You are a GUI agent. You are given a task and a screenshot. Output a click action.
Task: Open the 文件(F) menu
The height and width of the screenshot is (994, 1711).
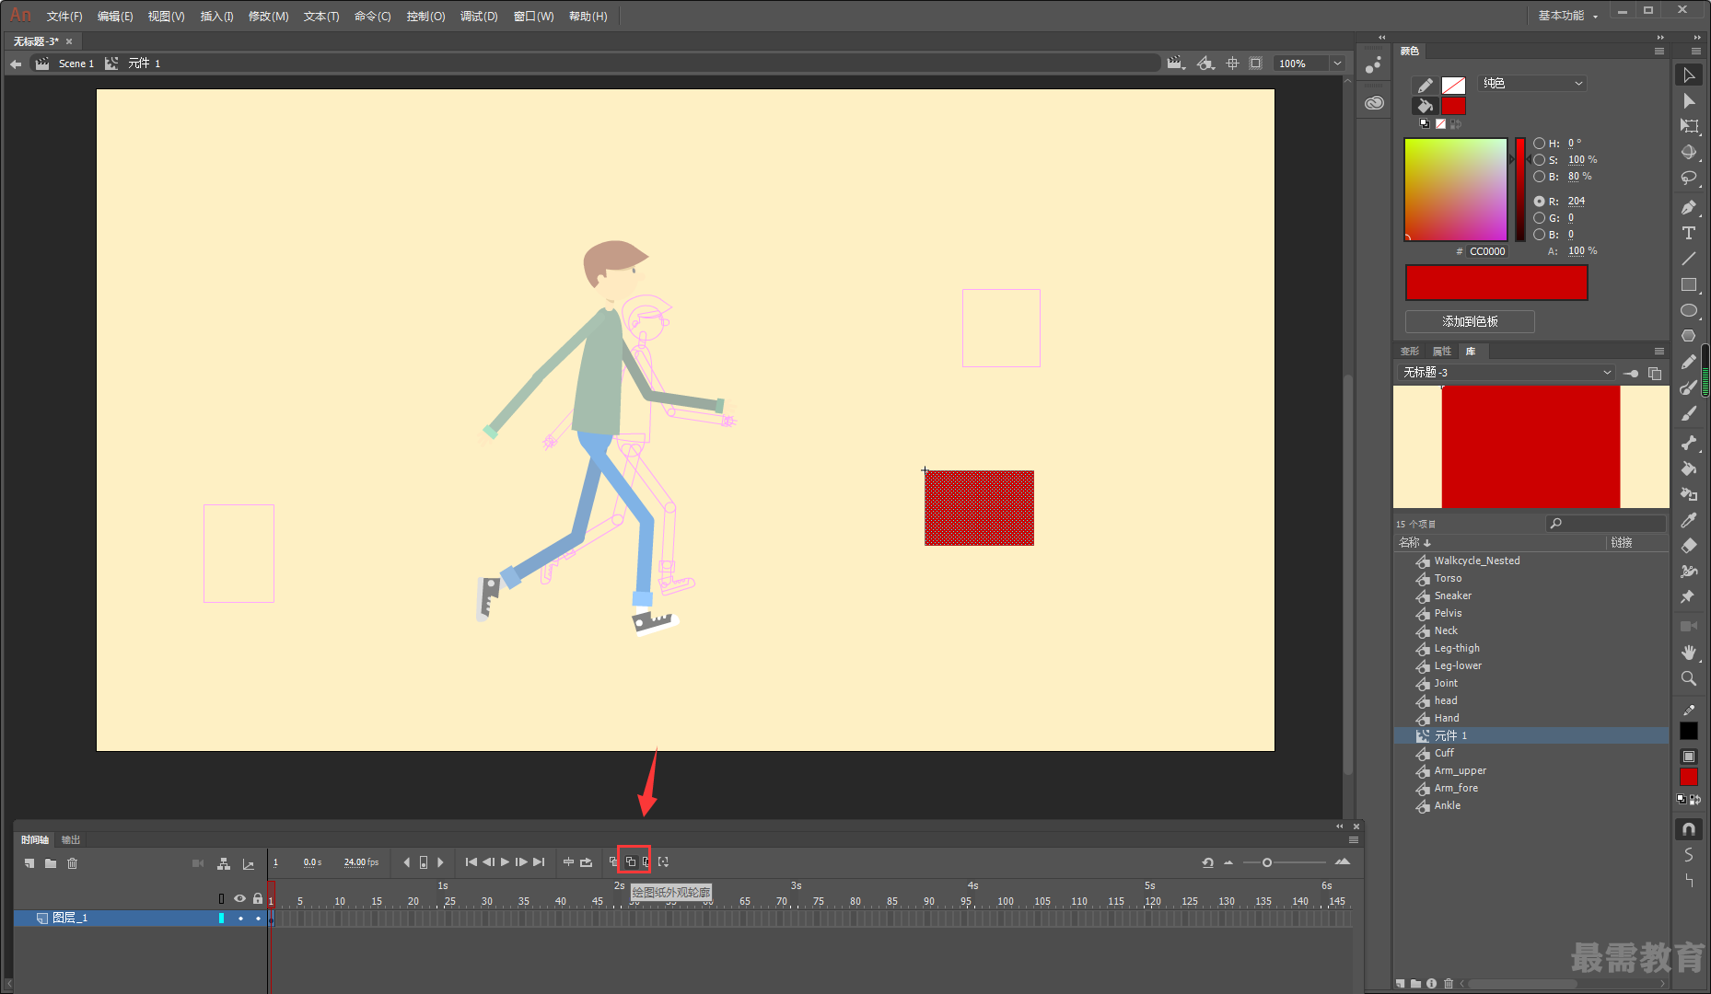64,17
